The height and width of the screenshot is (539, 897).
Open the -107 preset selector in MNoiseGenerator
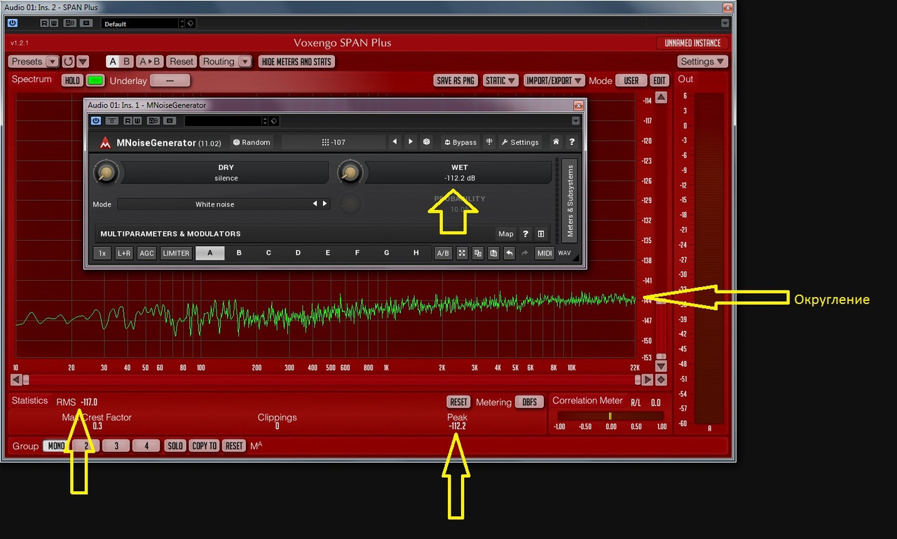coord(334,142)
